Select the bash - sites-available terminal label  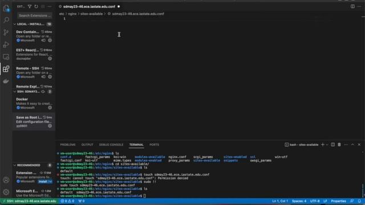coord(302,145)
